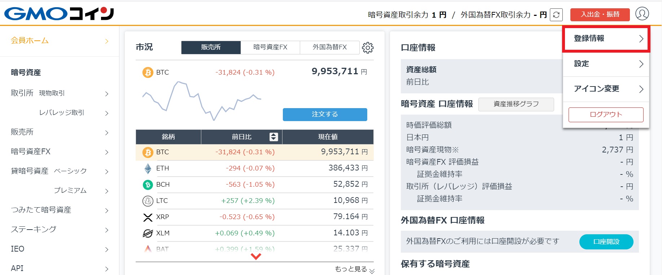Click the 9,953,711 円 headline price
The width and height of the screenshot is (662, 275).
[x=339, y=71]
